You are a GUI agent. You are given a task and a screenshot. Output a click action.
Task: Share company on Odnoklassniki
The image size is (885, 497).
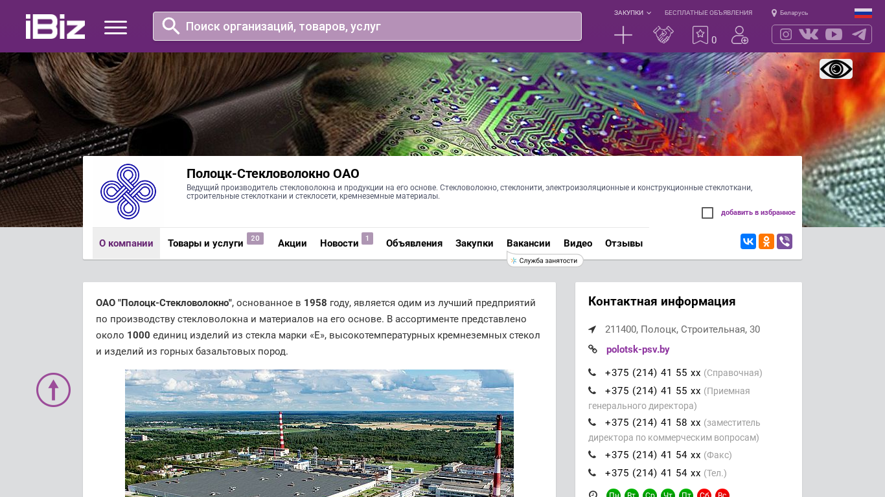click(766, 241)
